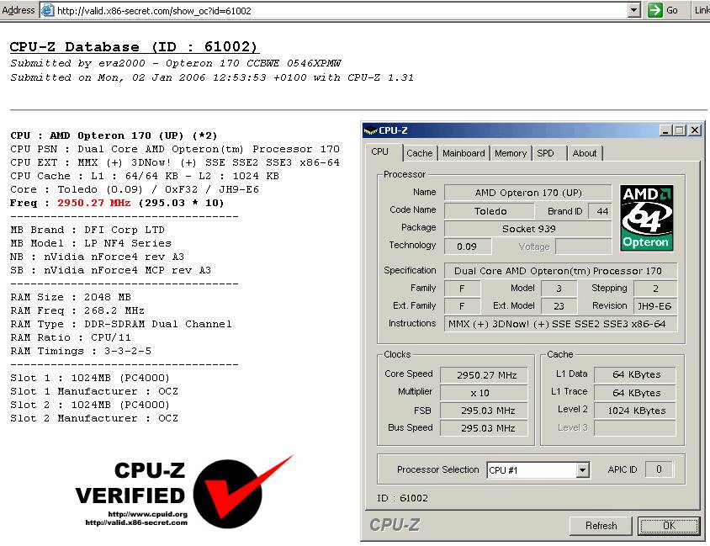Click the Revision JH9-E6 value
The width and height of the screenshot is (710, 546).
(655, 306)
